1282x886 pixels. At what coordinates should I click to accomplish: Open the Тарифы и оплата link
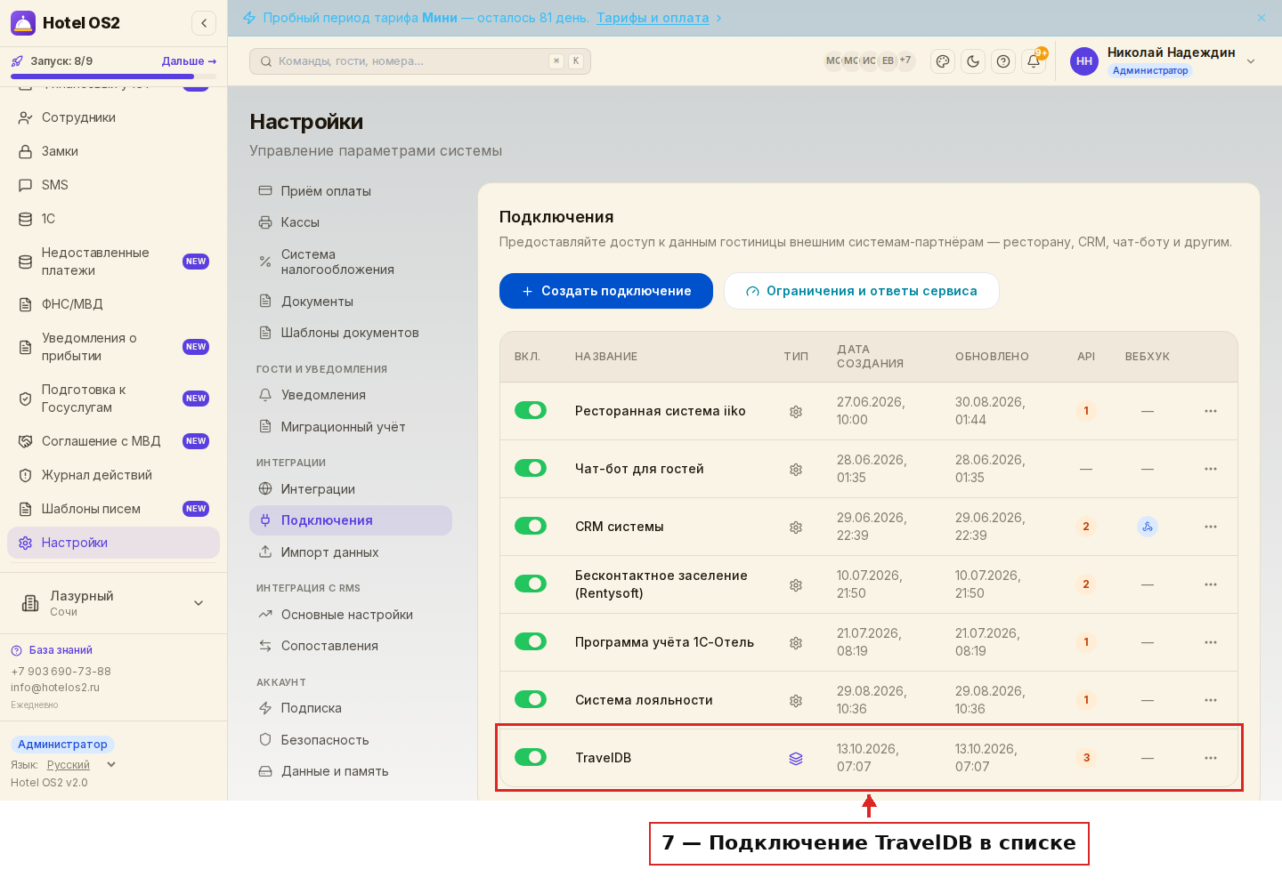653,18
